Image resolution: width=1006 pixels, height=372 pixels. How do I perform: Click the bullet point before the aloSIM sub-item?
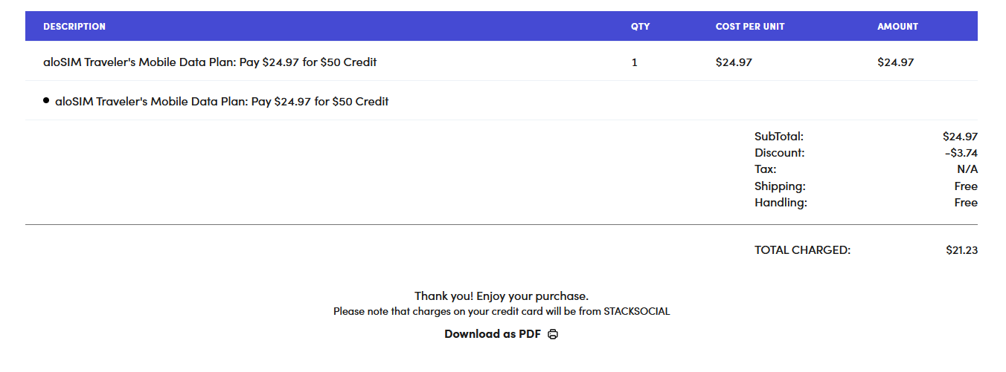pyautogui.click(x=46, y=100)
